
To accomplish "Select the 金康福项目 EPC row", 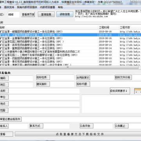I will tap(70, 38).
